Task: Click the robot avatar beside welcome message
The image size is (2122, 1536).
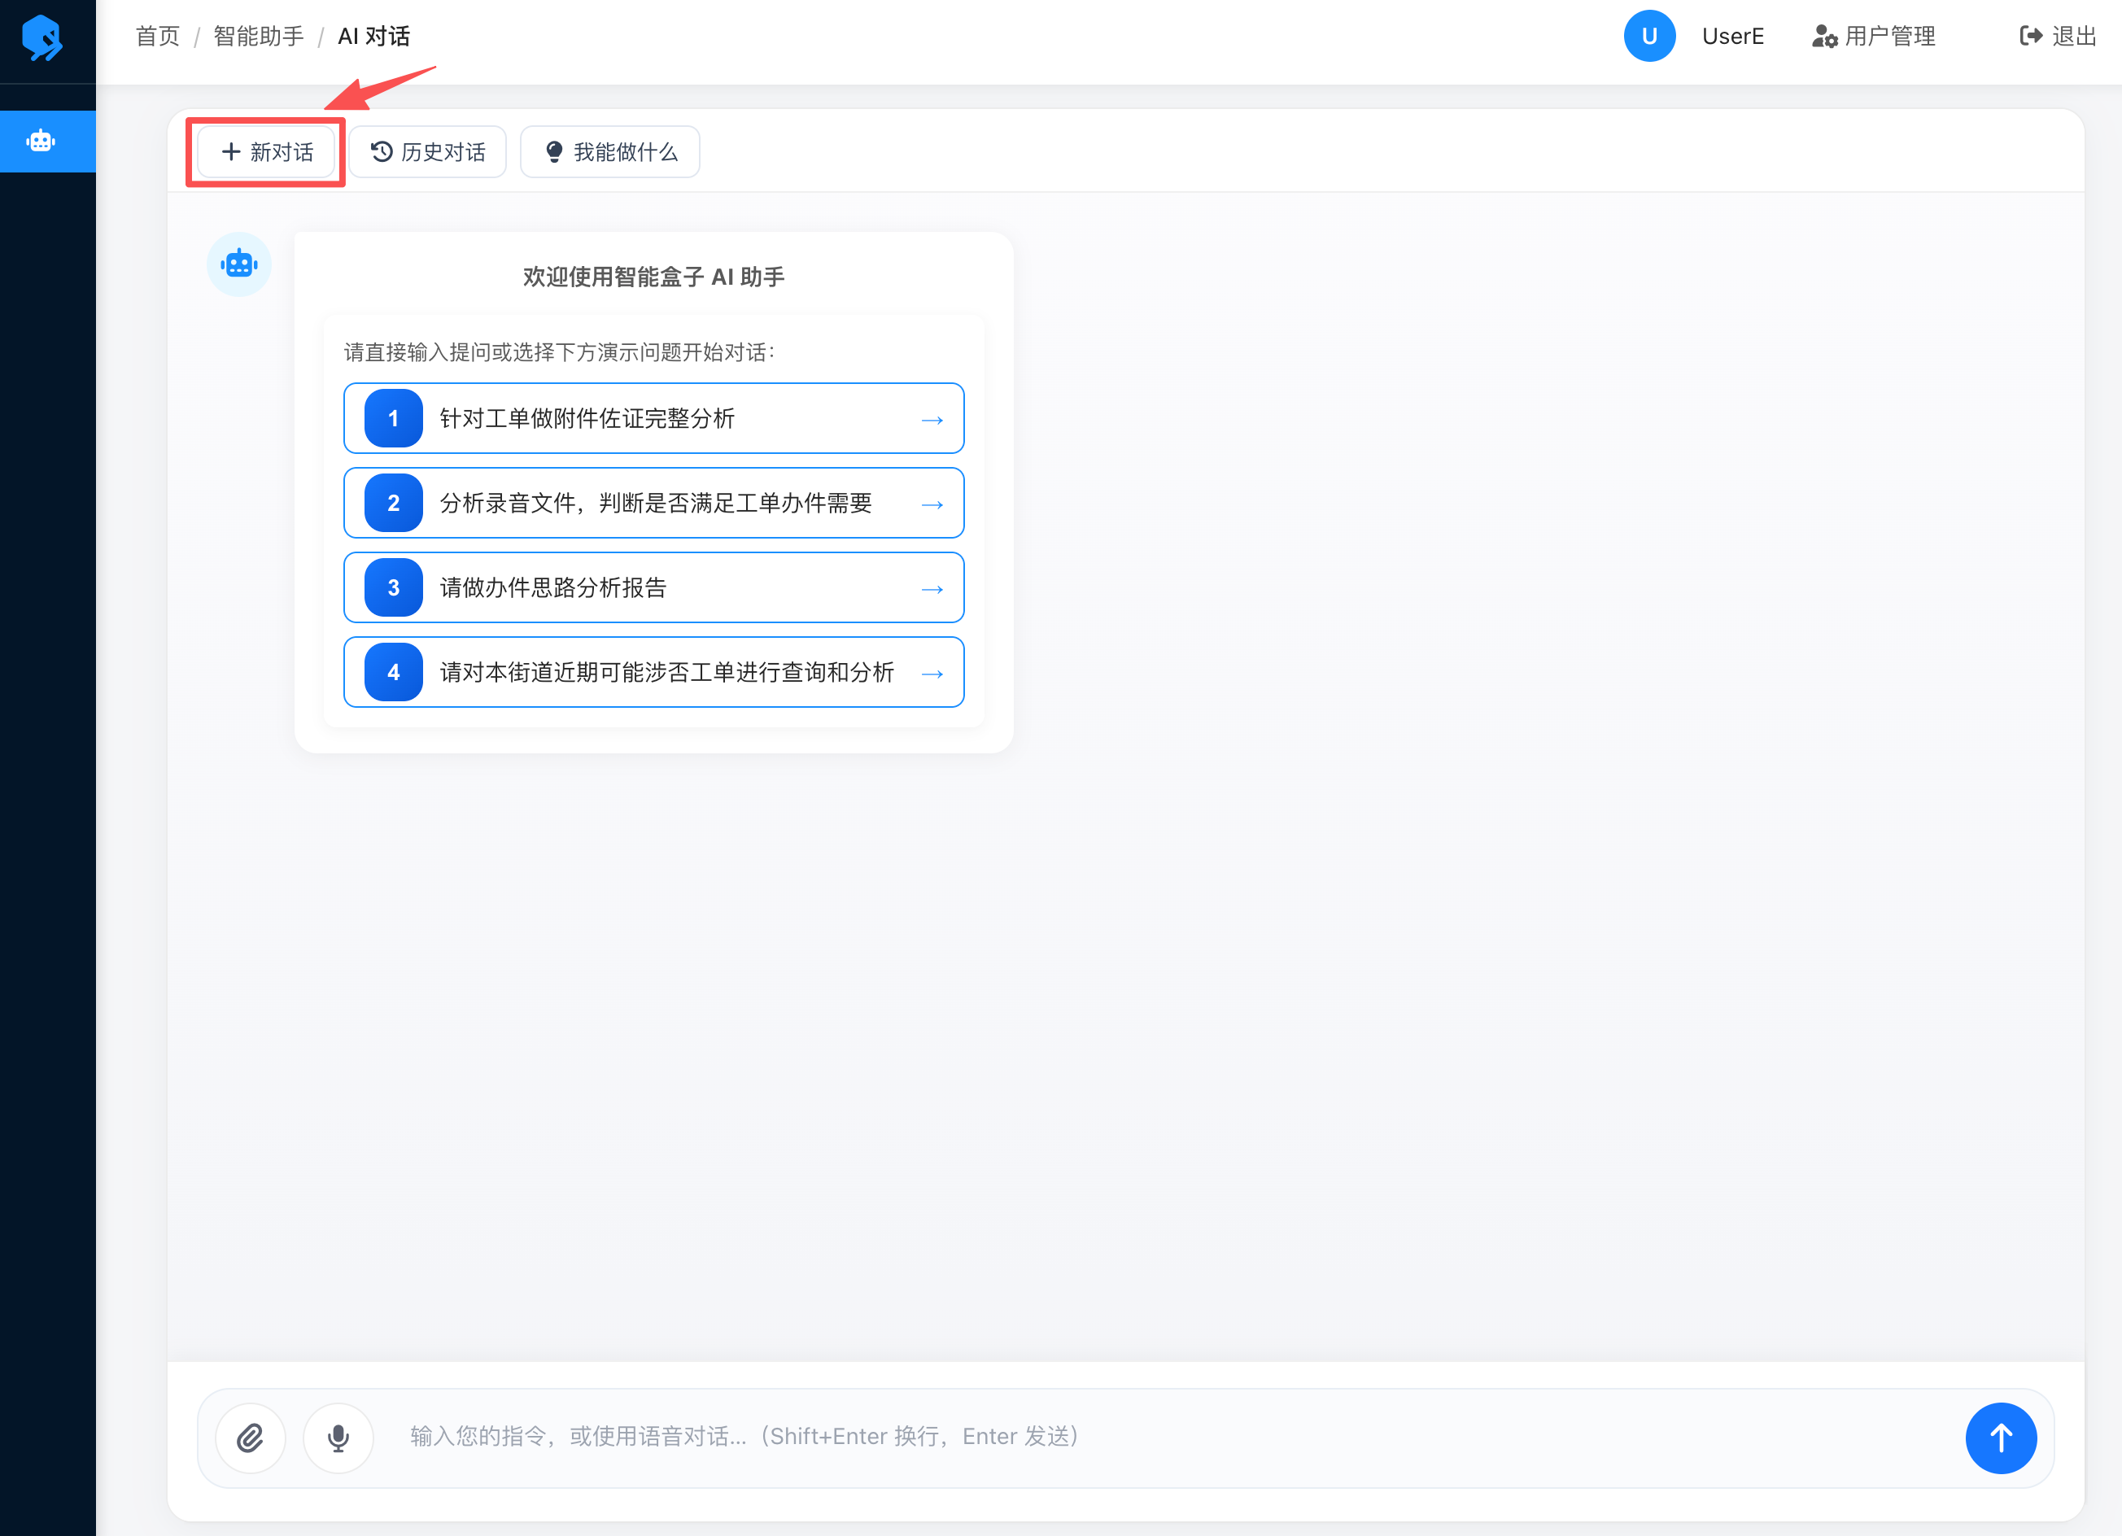Action: 239,264
